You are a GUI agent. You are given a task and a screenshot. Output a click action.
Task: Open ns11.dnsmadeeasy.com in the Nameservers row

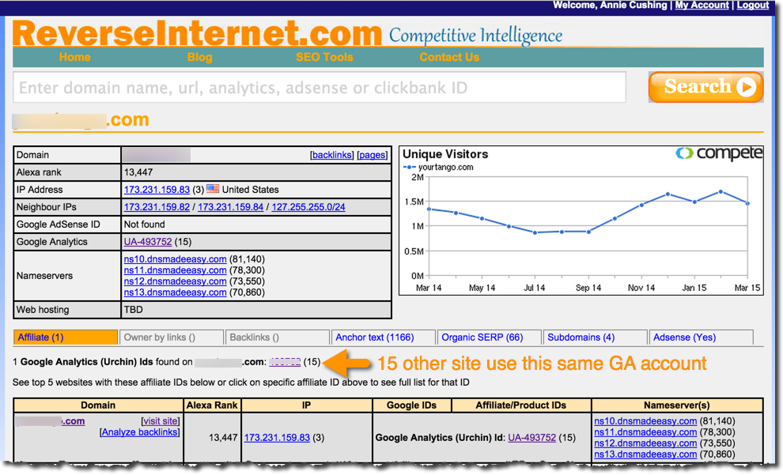click(x=176, y=270)
